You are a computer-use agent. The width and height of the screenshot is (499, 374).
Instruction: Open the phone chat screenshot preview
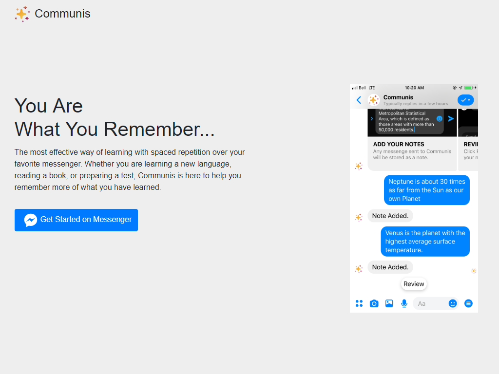(x=414, y=199)
